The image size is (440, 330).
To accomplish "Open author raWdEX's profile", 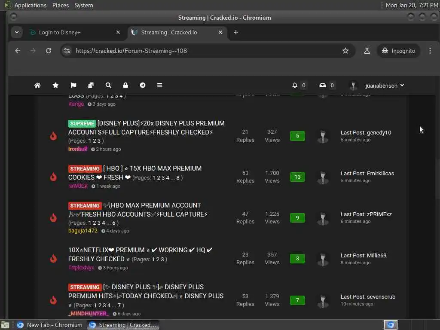I will (x=78, y=186).
